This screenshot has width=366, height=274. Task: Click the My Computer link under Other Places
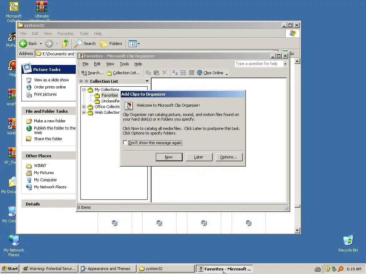click(45, 180)
